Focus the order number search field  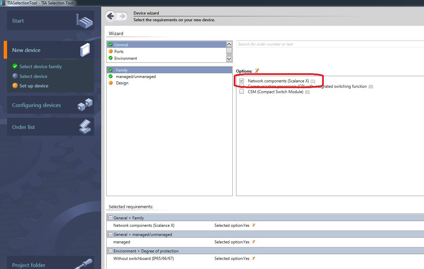coord(330,44)
